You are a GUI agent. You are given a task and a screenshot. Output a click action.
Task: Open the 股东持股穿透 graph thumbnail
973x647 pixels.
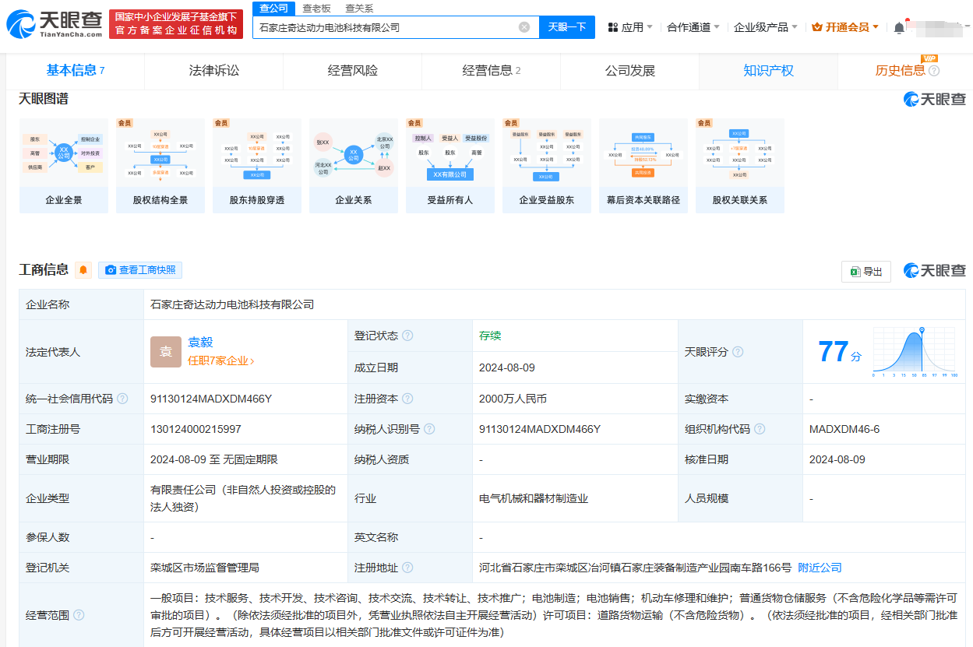(257, 166)
